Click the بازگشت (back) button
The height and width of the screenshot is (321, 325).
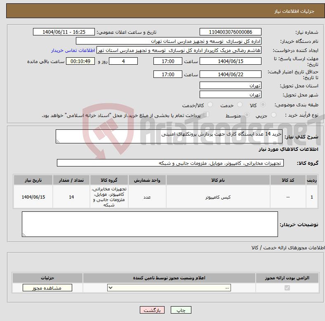152,310
